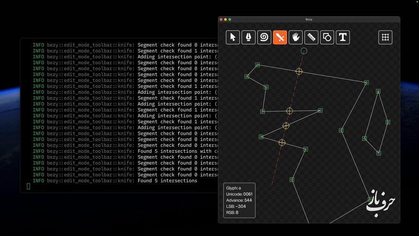Click the 'Bezy' window title
This screenshot has width=419, height=236.
tap(309, 20)
